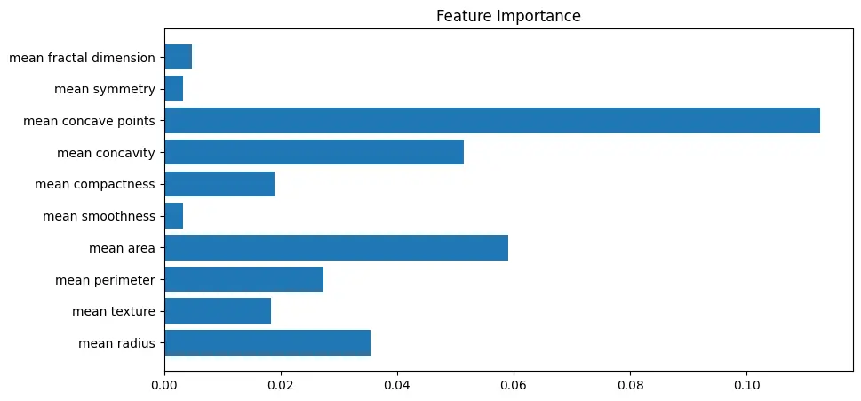The height and width of the screenshot is (401, 861).
Task: Click the "mean smoothness" axis label
Action: pyautogui.click(x=100, y=216)
